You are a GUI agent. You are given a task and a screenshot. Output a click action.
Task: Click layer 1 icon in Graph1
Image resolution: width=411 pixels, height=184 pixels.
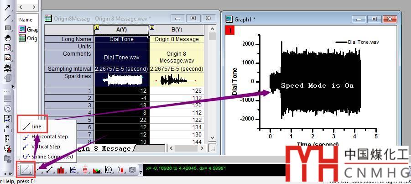point(230,31)
